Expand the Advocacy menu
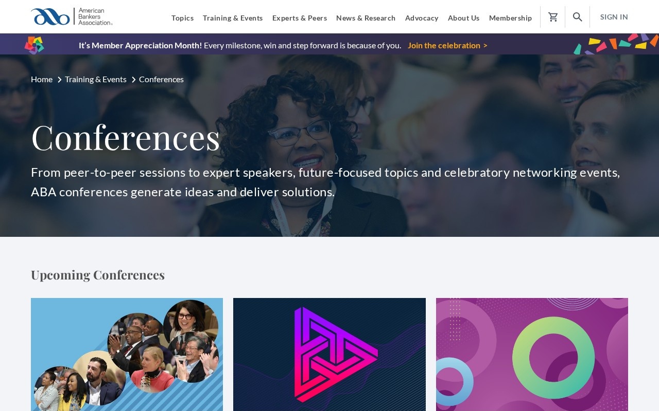The height and width of the screenshot is (411, 659). (422, 18)
